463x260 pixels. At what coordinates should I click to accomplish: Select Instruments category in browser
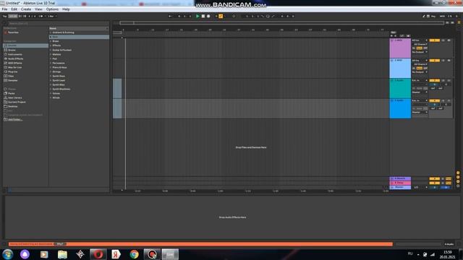click(x=14, y=55)
